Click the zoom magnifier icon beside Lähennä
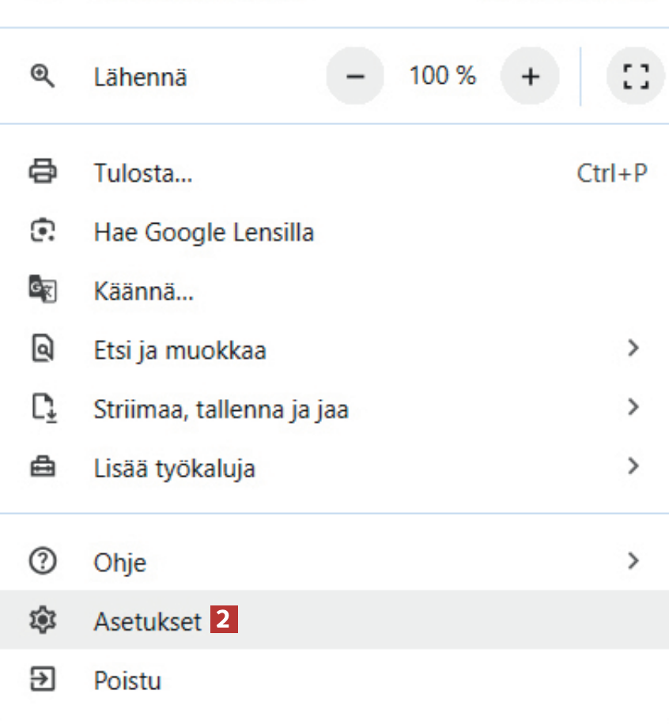 (x=42, y=77)
